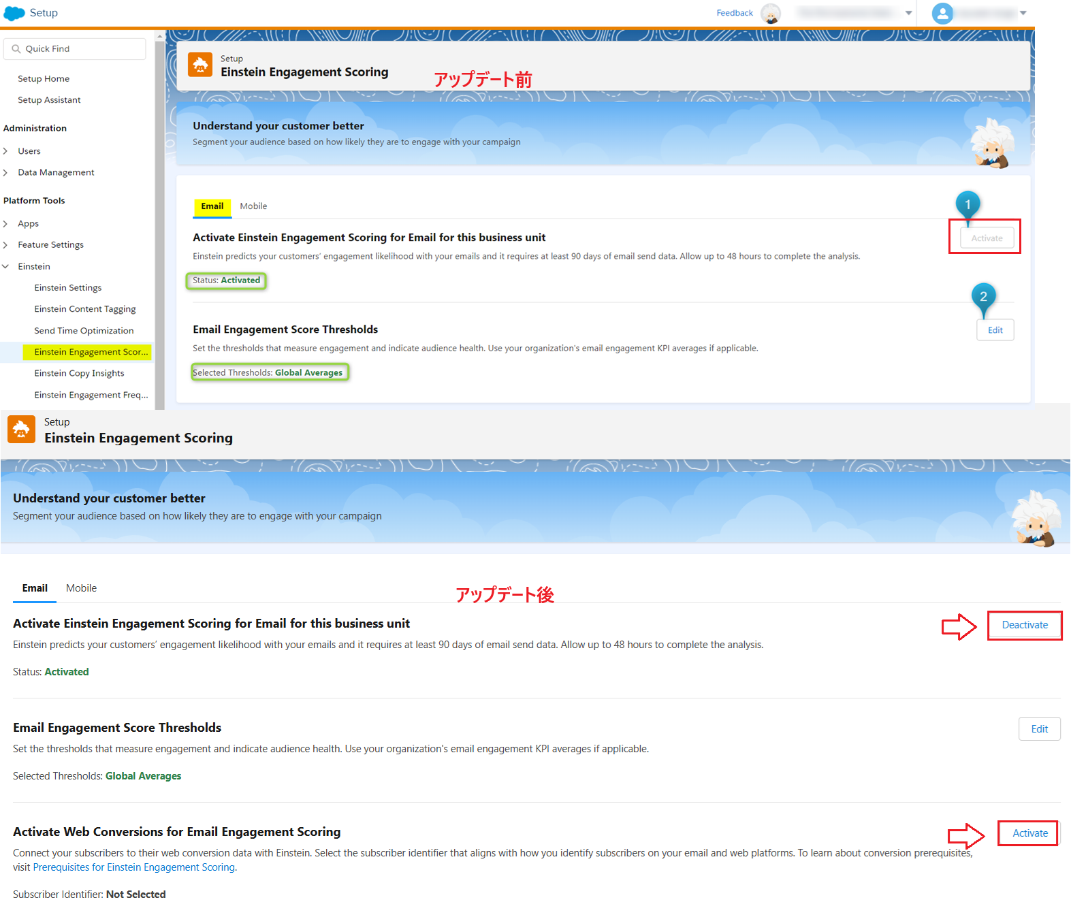The image size is (1071, 917).
Task: Click the Administration section heading
Action: coord(35,128)
